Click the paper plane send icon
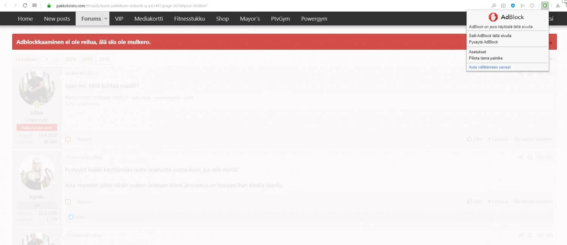The width and height of the screenshot is (567, 245). (522, 6)
